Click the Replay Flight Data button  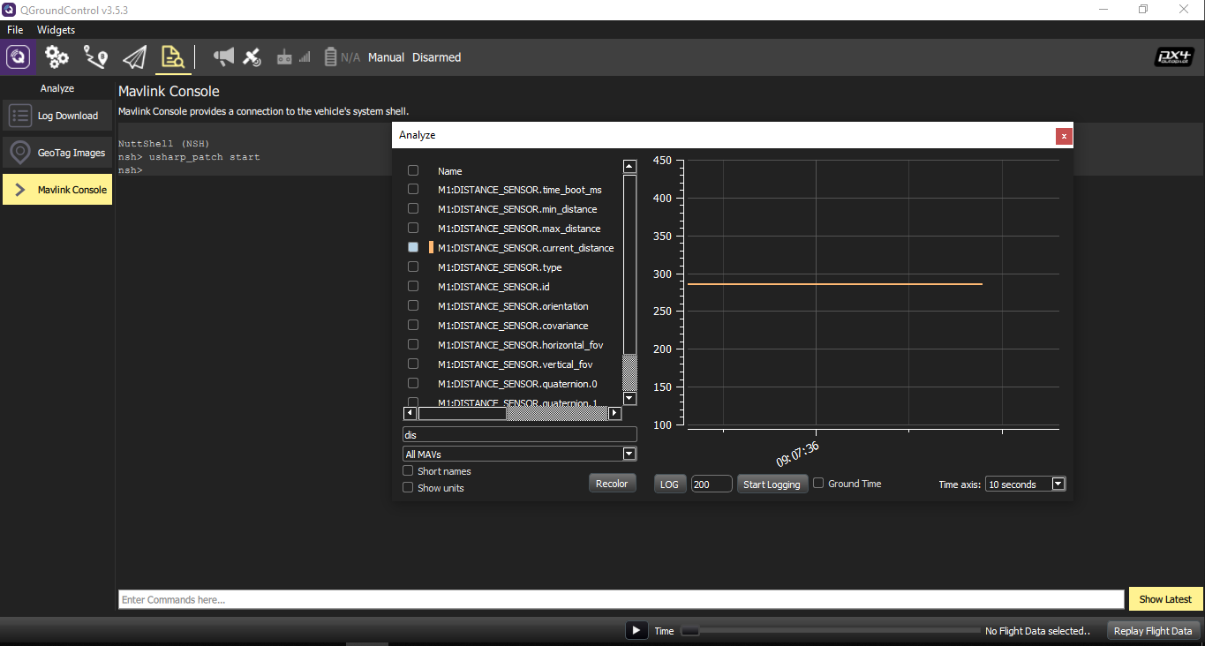[x=1153, y=631]
